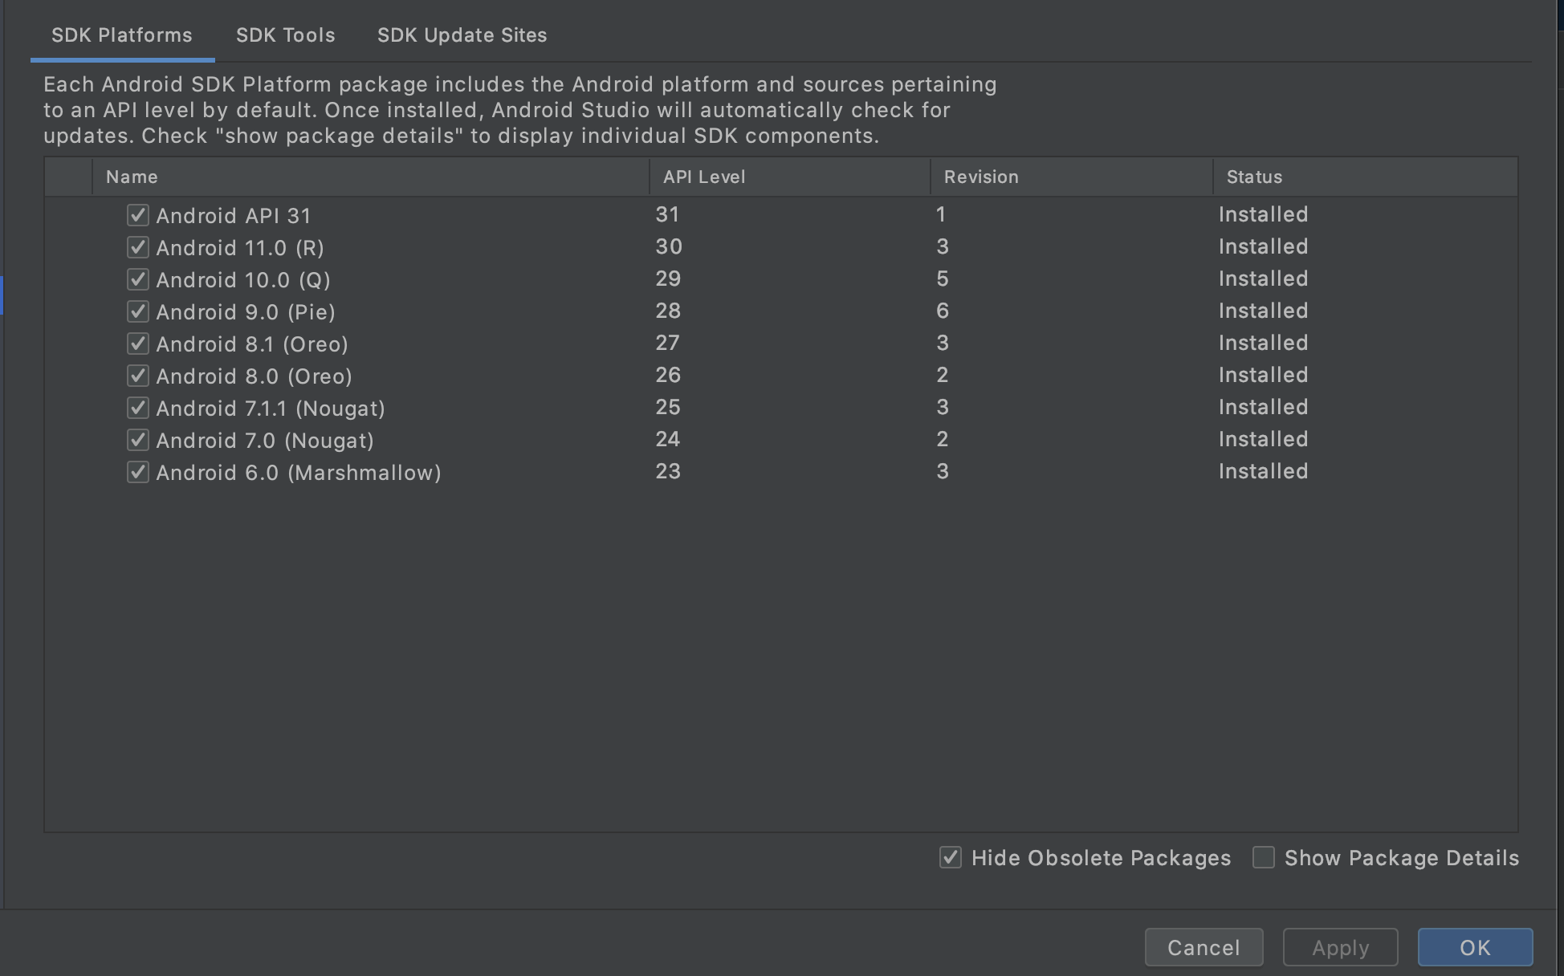
Task: Uncheck Android 11.0 (R) platform
Action: point(138,247)
